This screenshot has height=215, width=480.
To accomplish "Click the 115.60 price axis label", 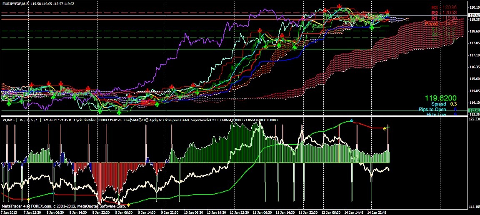I will pyautogui.click(x=475, y=79).
